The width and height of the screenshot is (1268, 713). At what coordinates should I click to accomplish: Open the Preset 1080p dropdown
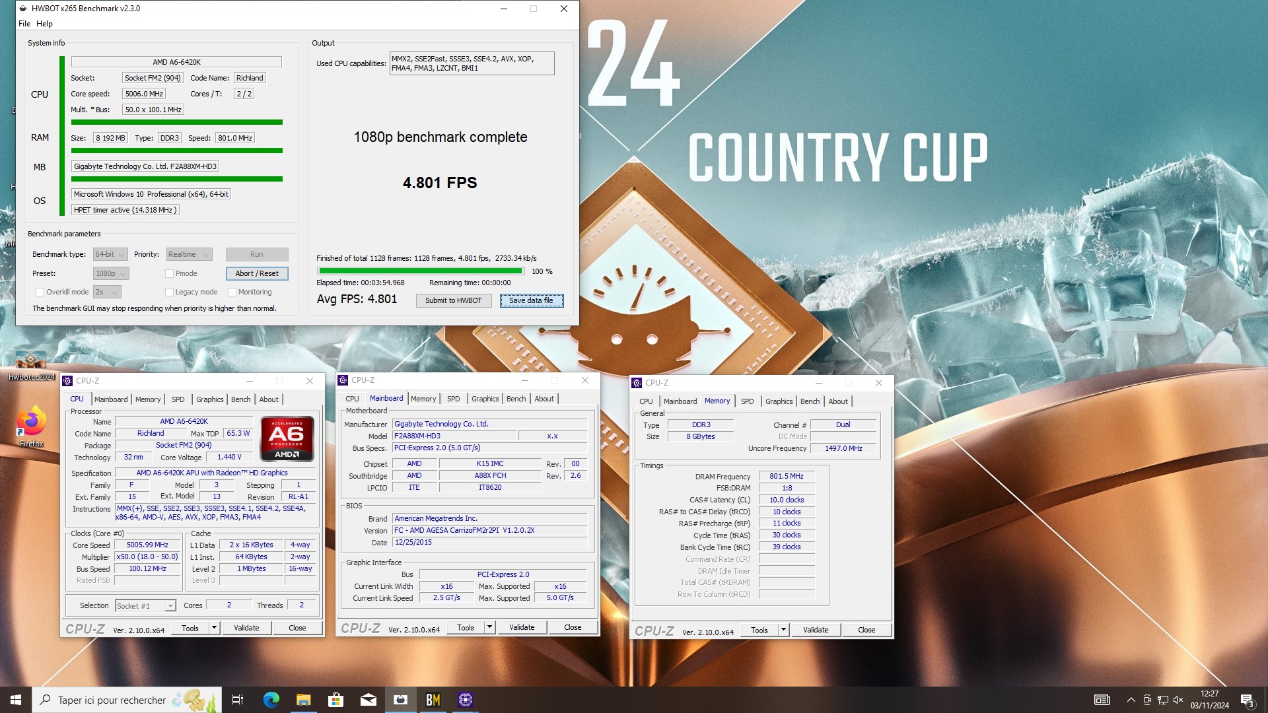click(x=111, y=273)
